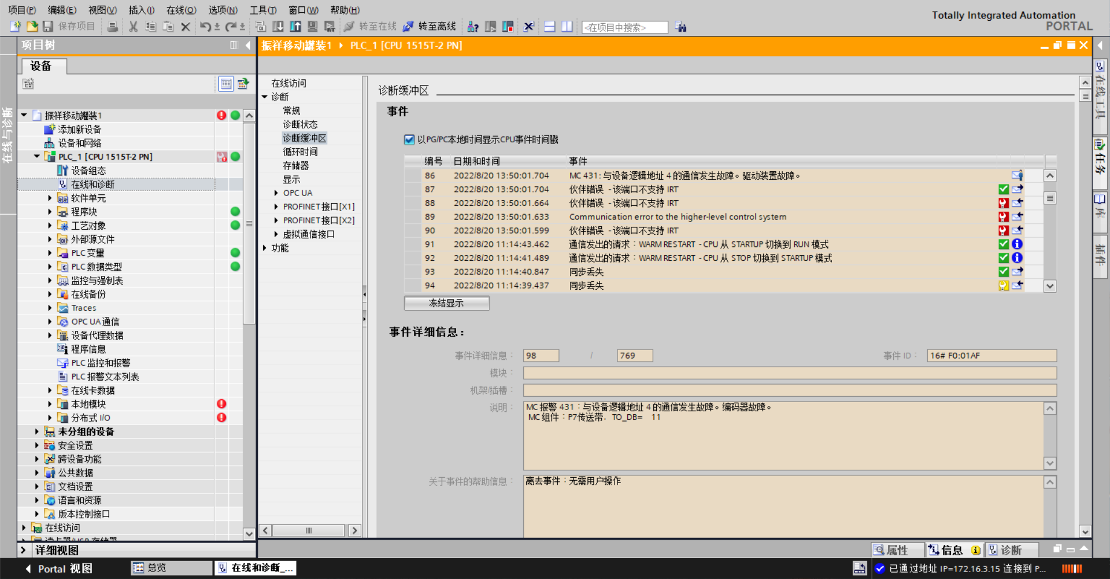This screenshot has height=579, width=1110.
Task: Click the cut scissors icon
Action: tap(133, 27)
